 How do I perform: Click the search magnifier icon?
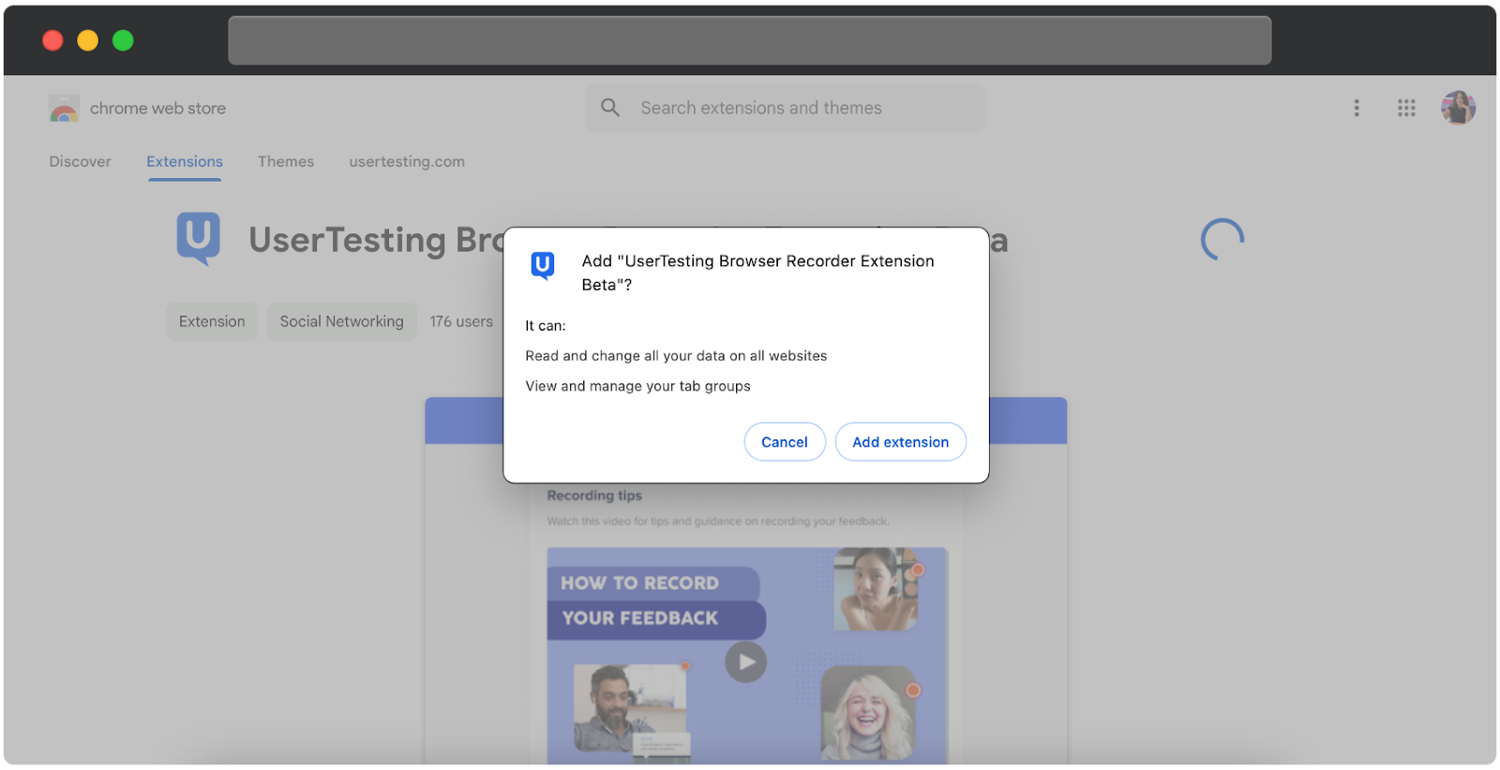610,108
